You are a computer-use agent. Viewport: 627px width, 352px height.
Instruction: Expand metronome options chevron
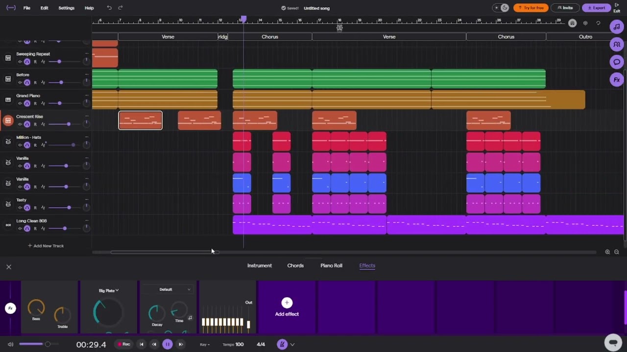coord(292,344)
